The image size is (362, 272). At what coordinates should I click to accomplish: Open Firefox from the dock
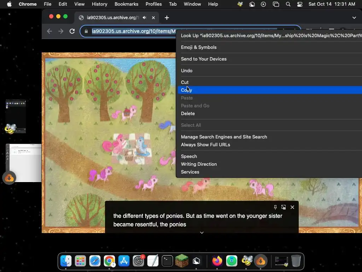click(x=217, y=261)
